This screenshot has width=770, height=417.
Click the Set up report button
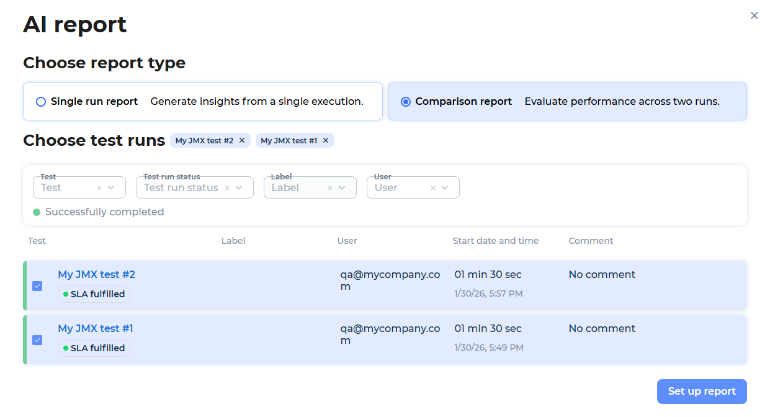coord(701,392)
